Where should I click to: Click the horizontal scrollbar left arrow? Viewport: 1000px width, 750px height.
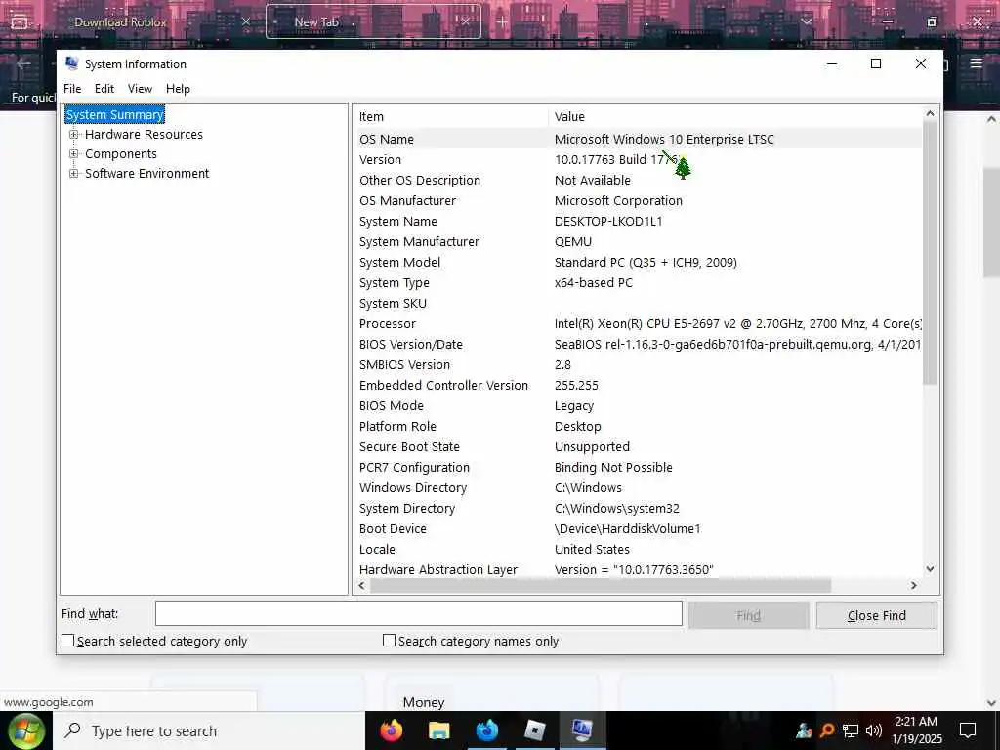pos(362,585)
